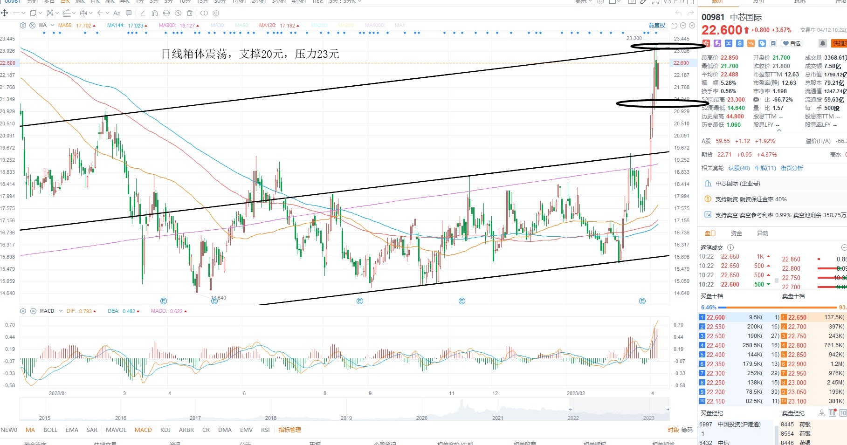Switch to 资金 tab in order panel
Screen dimensions: 847x445
pyautogui.click(x=737, y=233)
